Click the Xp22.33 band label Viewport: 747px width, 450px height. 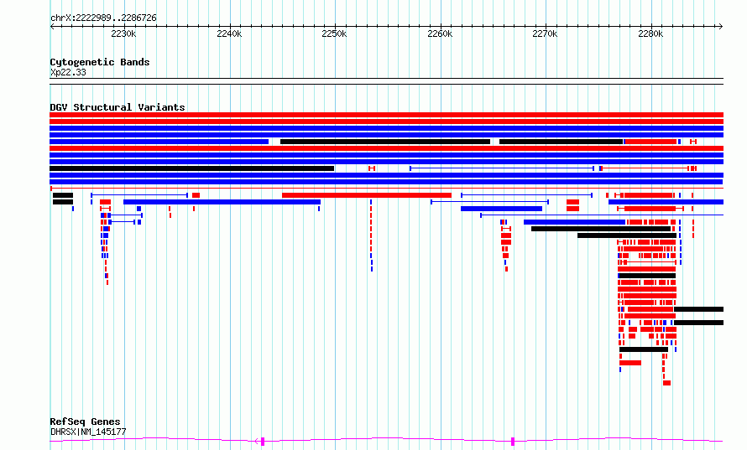coord(68,72)
